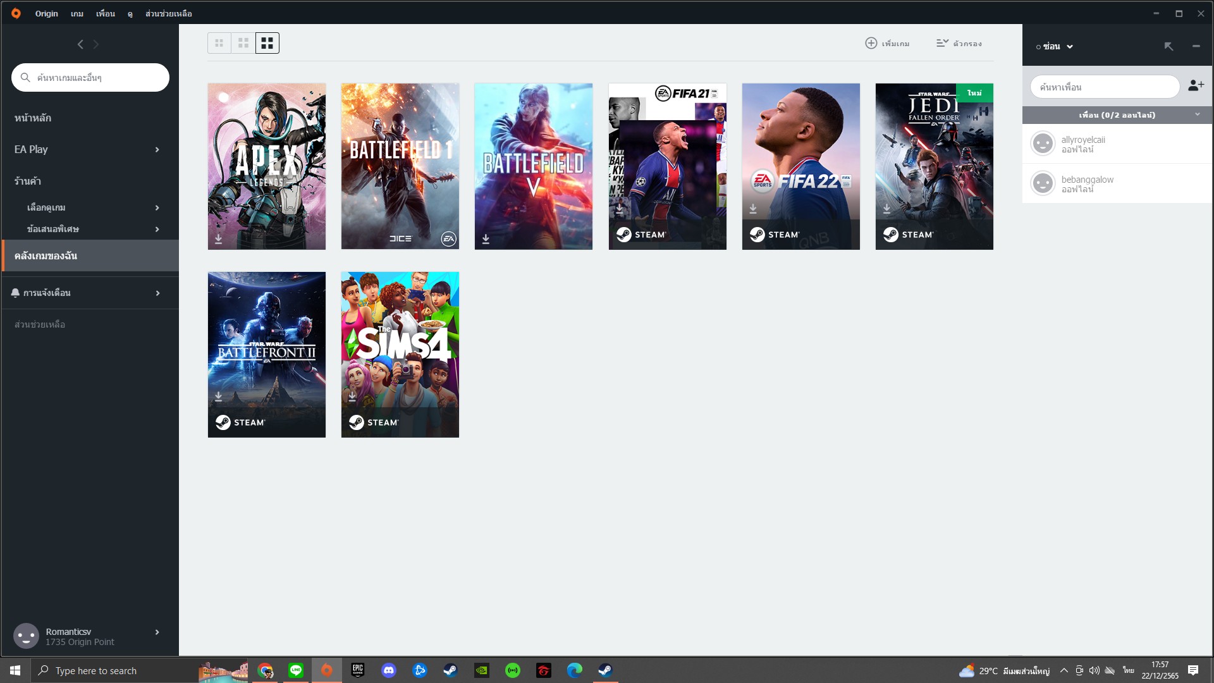
Task: Switch to small tile view
Action: click(219, 43)
